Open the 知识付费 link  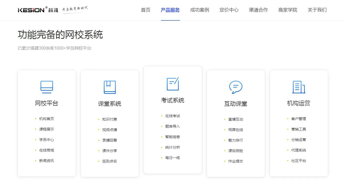(109, 119)
